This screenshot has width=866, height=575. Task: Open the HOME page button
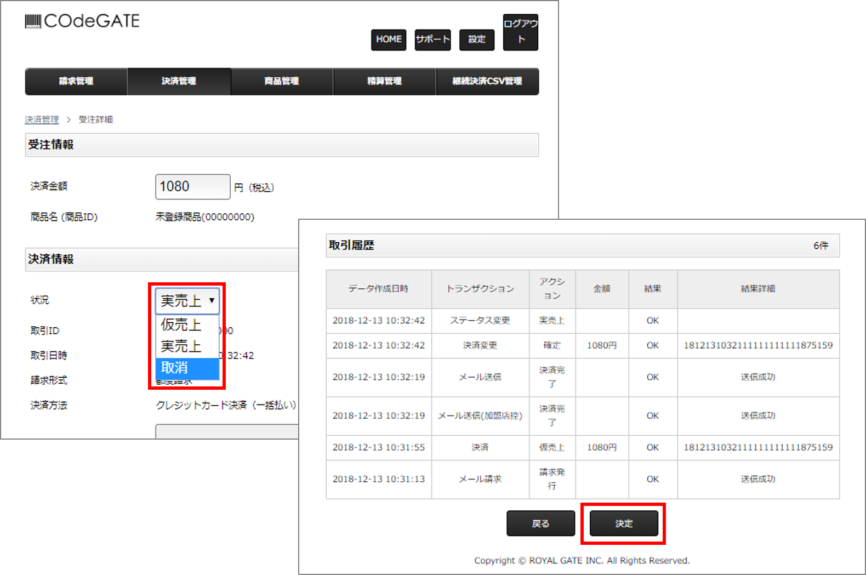[389, 39]
